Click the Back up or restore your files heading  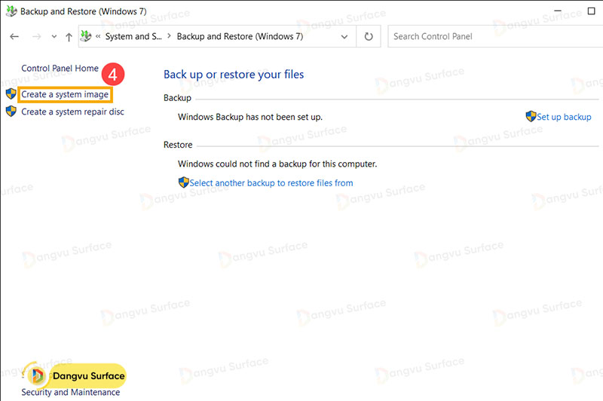[x=234, y=74]
